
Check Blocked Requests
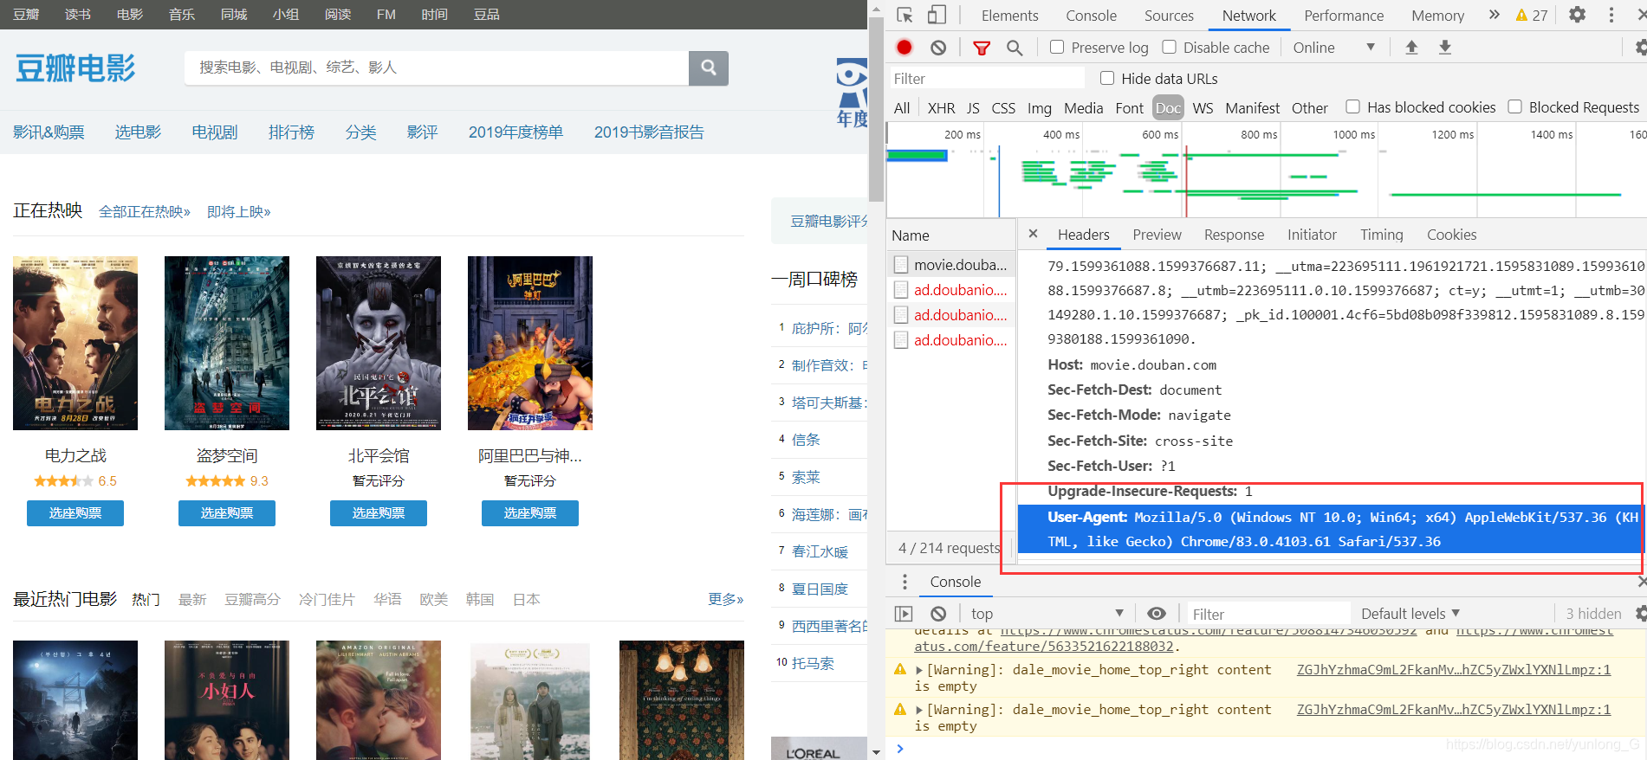[x=1514, y=106]
